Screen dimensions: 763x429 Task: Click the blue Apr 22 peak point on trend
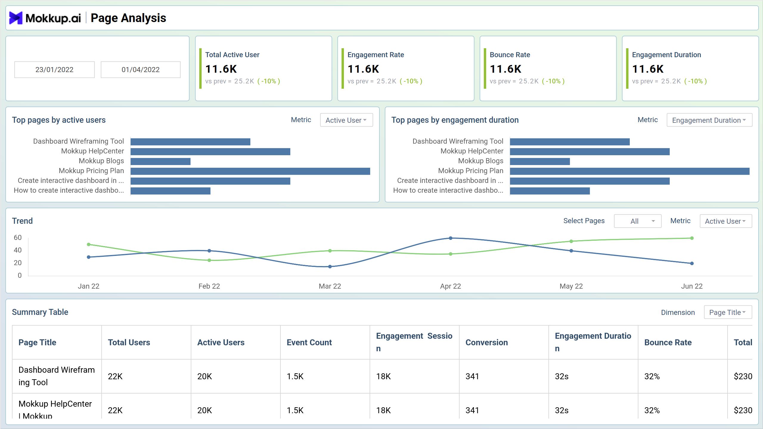(451, 238)
